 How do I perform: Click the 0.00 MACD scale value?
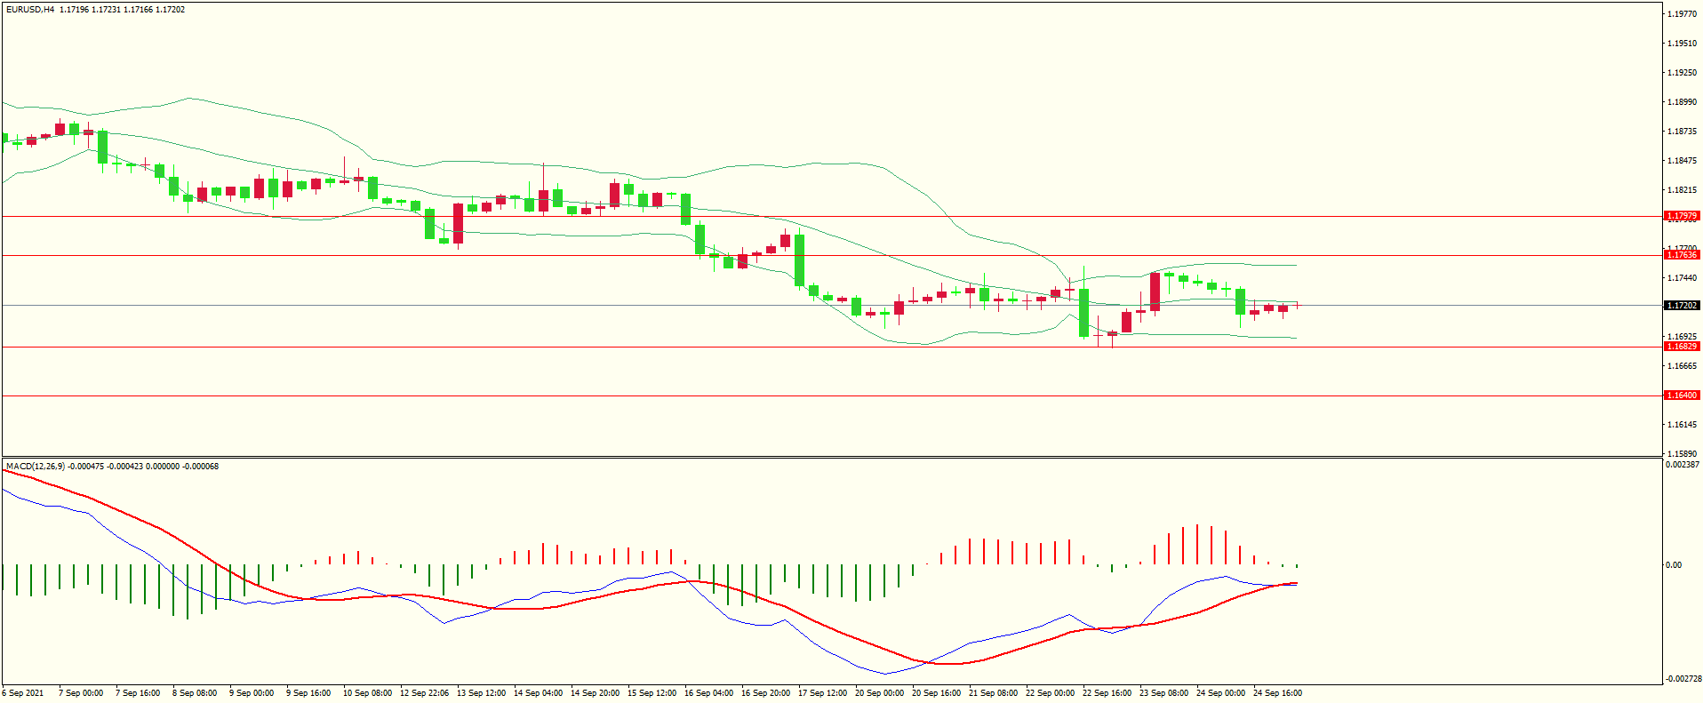click(1674, 565)
